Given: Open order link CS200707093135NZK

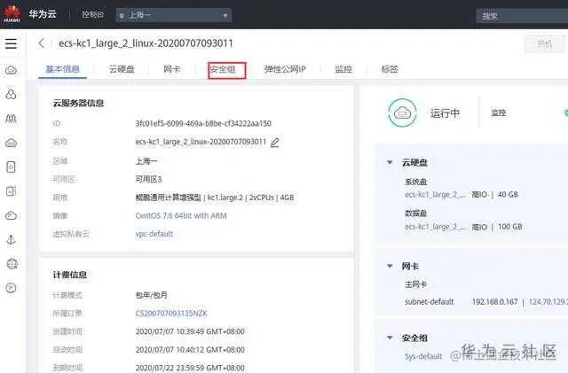Looking at the screenshot, I should pos(171,314).
